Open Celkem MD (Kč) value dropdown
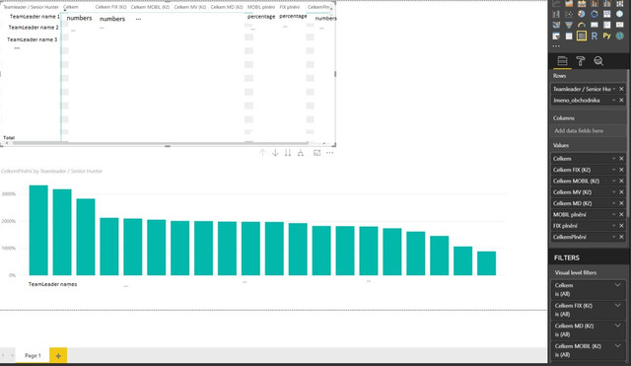Screen dimensions: 631x366 pos(614,203)
